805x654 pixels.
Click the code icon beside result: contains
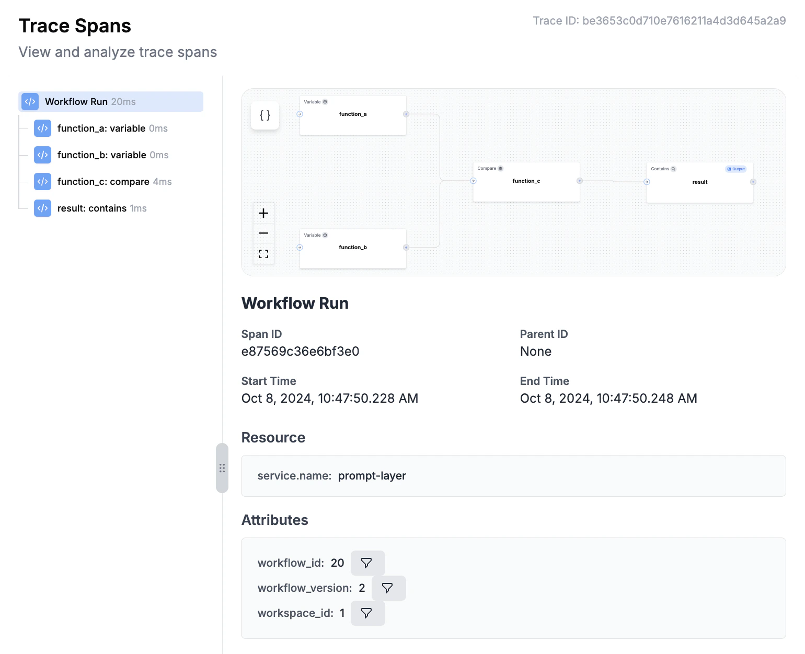point(43,208)
